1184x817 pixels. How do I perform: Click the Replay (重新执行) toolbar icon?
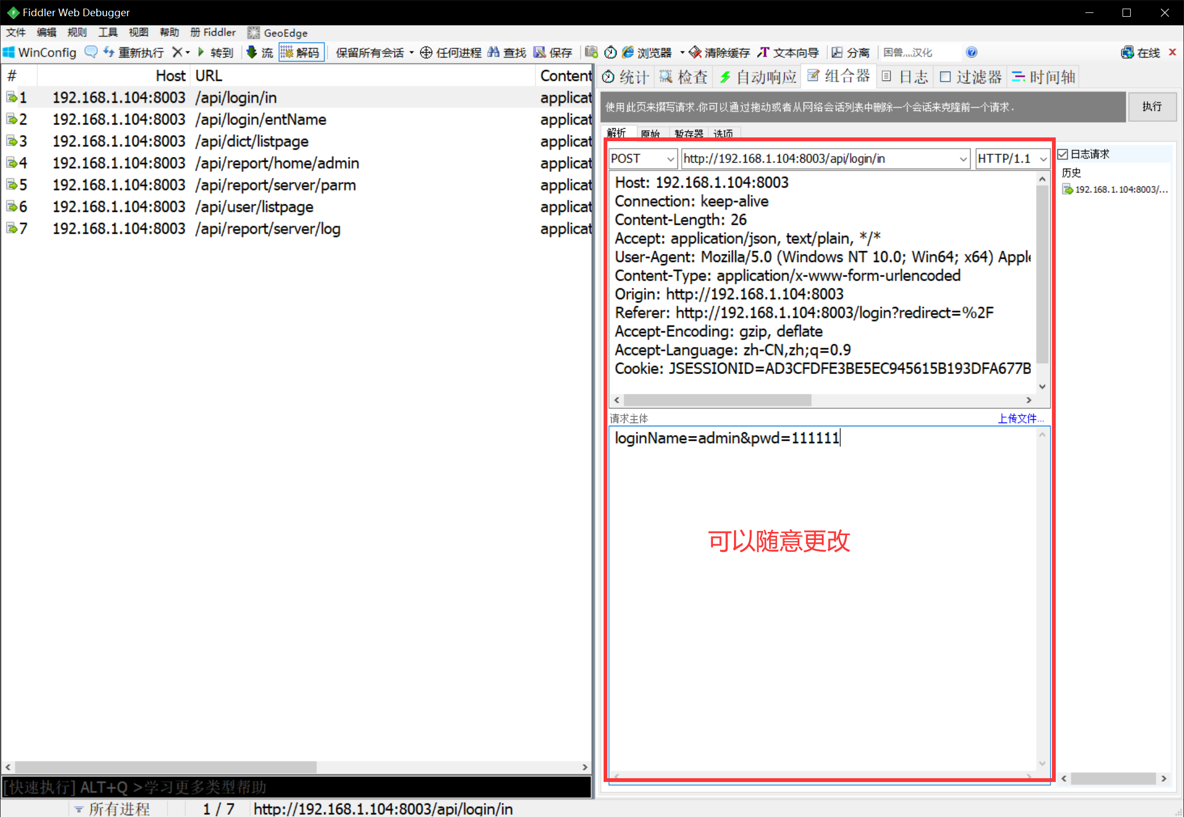(109, 52)
